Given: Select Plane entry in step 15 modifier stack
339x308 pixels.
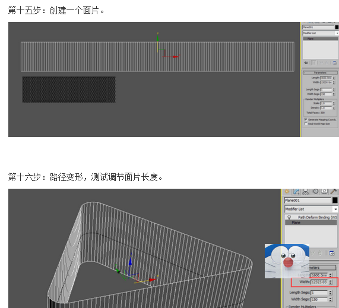Looking at the screenshot, I should [x=321, y=39].
